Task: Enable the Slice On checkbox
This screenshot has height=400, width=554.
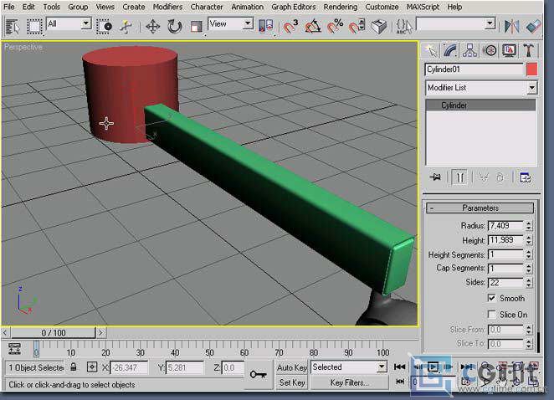Action: click(491, 314)
